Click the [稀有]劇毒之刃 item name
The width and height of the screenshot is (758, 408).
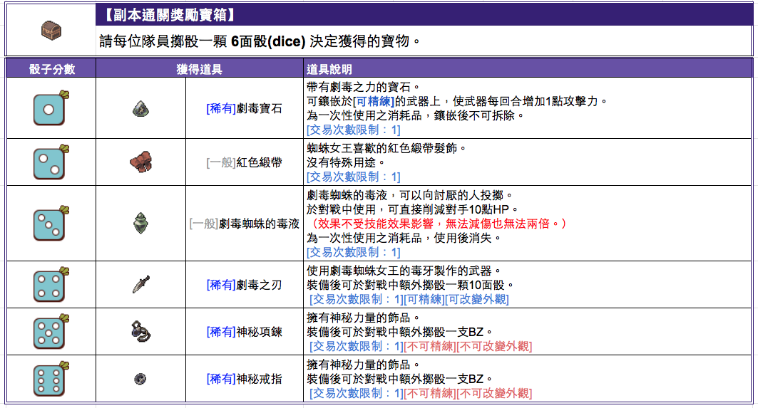[244, 285]
